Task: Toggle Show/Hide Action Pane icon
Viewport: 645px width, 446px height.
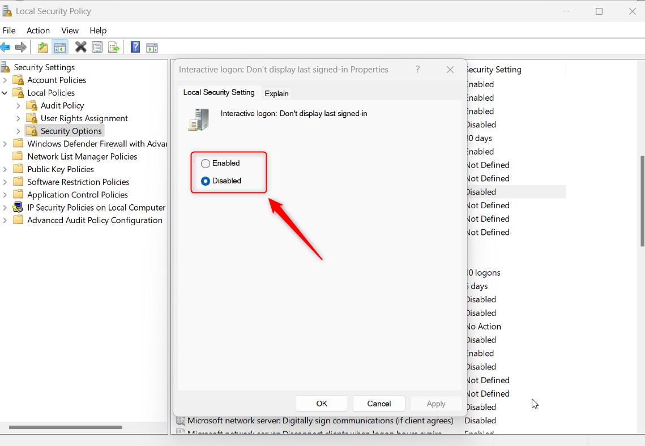Action: click(x=152, y=48)
